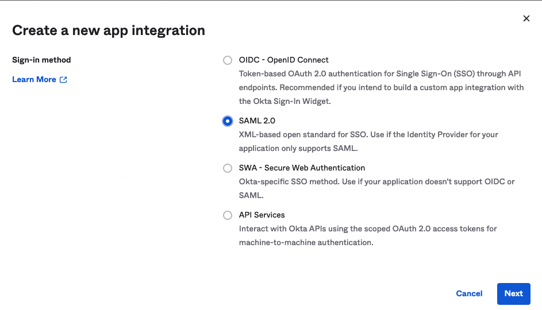
Task: Cancel the new app integration
Action: 469,293
